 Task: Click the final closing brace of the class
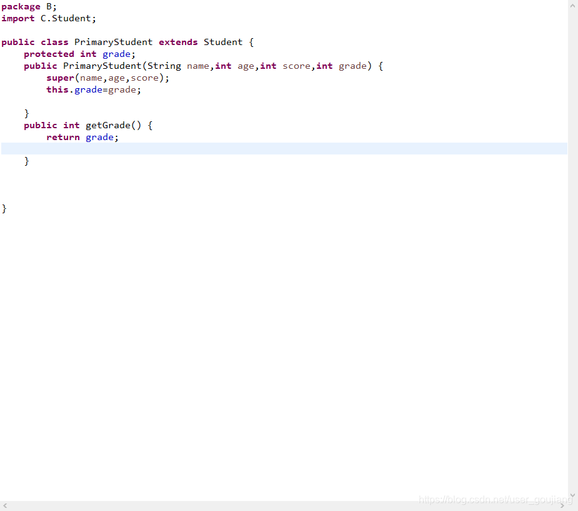pos(4,209)
